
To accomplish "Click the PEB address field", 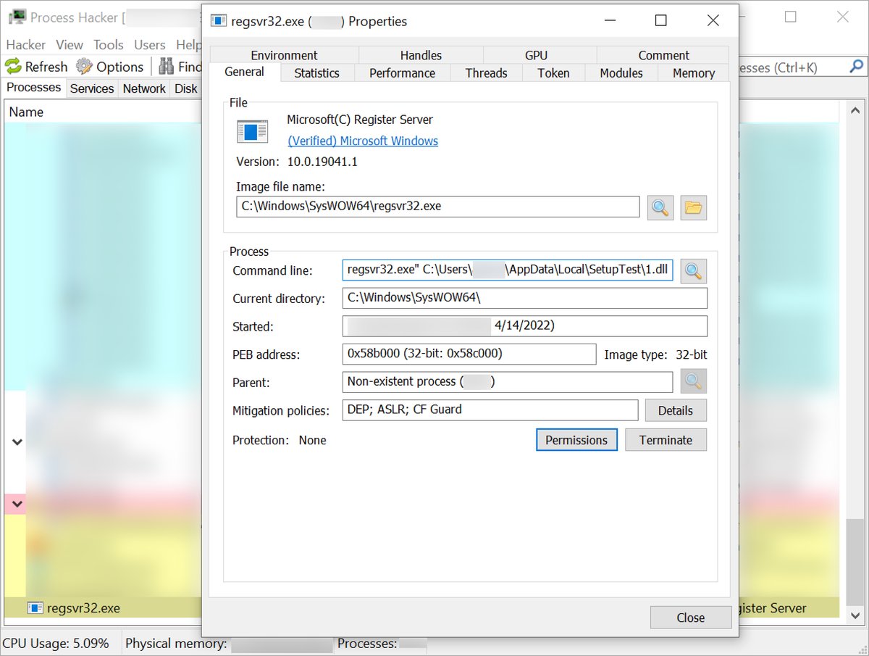I will click(x=469, y=354).
